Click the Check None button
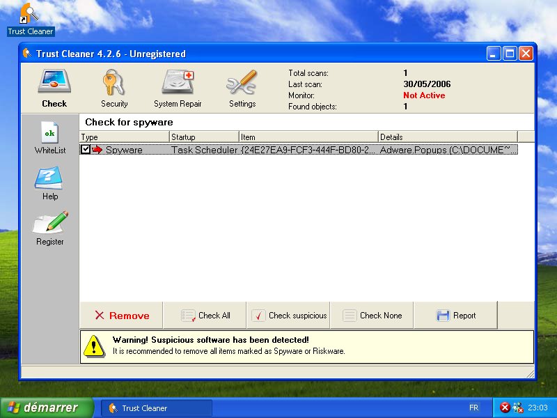557x418 pixels. point(372,316)
